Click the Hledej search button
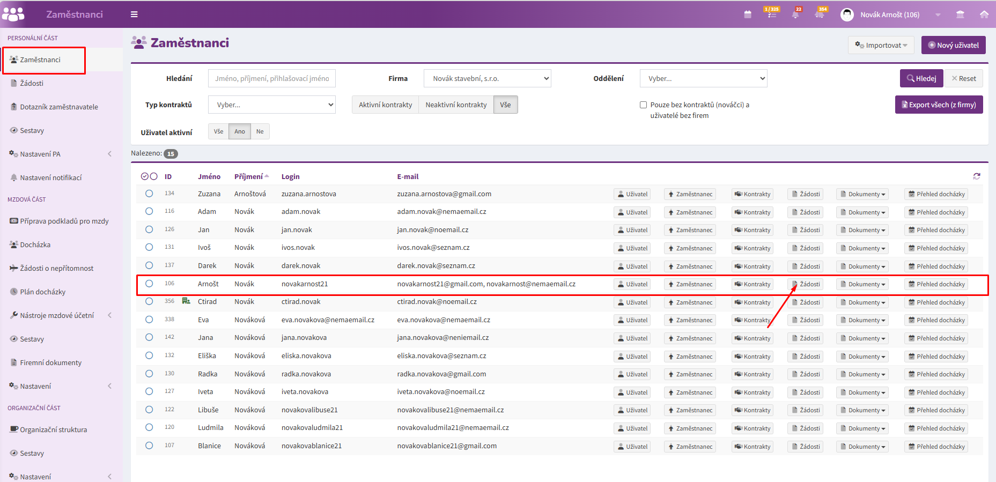996x482 pixels. click(921, 78)
